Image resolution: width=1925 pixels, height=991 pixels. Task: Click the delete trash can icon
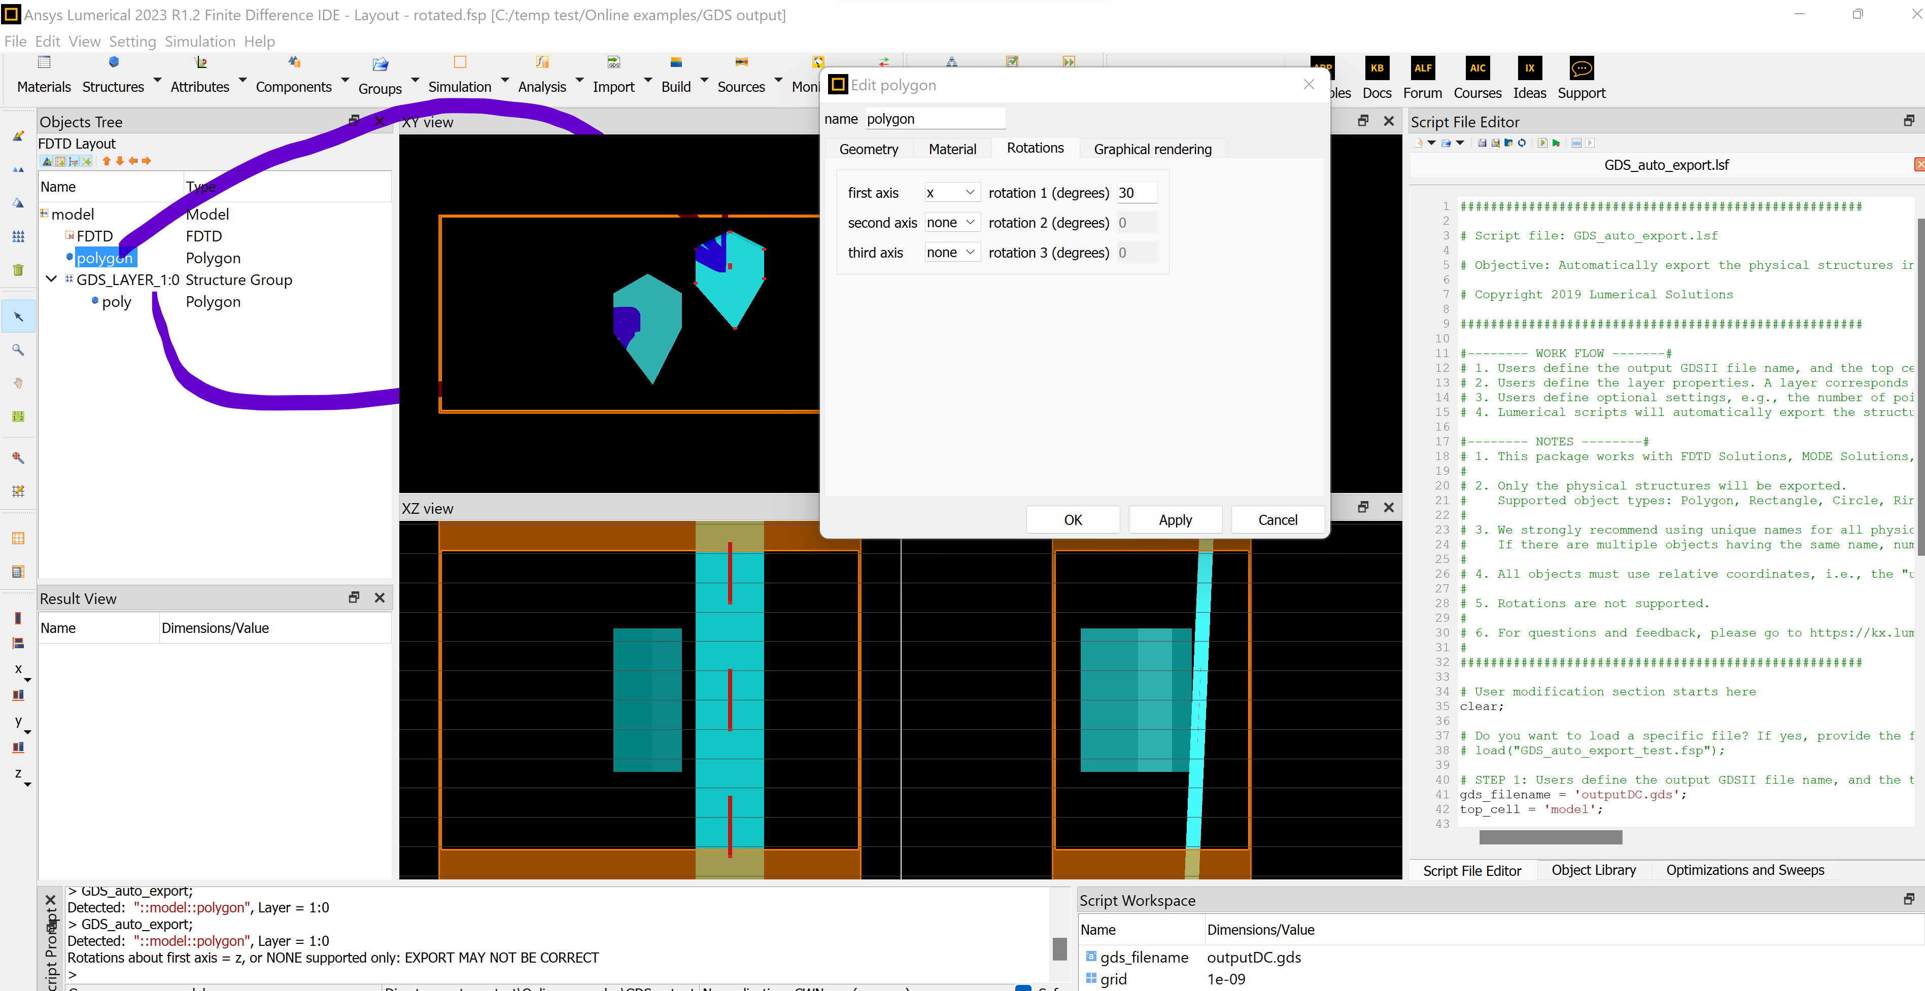tap(18, 270)
